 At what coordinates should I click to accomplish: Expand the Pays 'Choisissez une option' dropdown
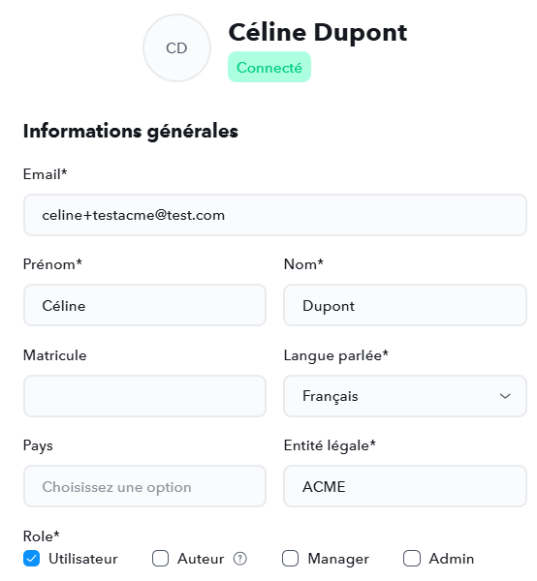144,486
